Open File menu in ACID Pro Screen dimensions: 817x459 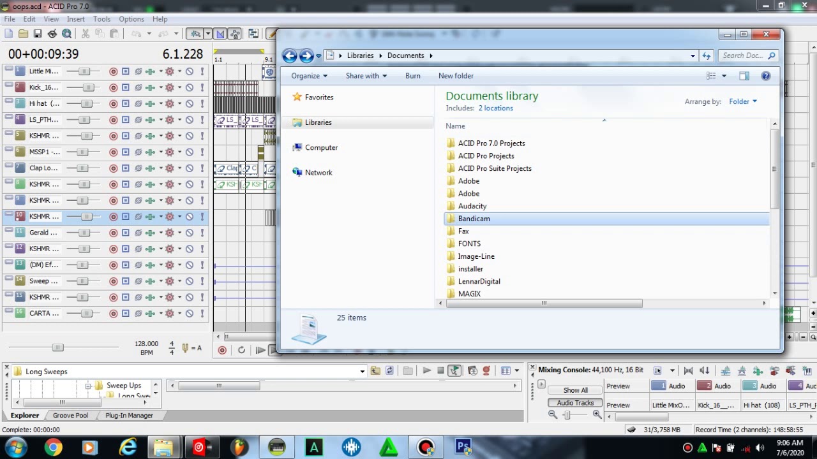pos(10,19)
